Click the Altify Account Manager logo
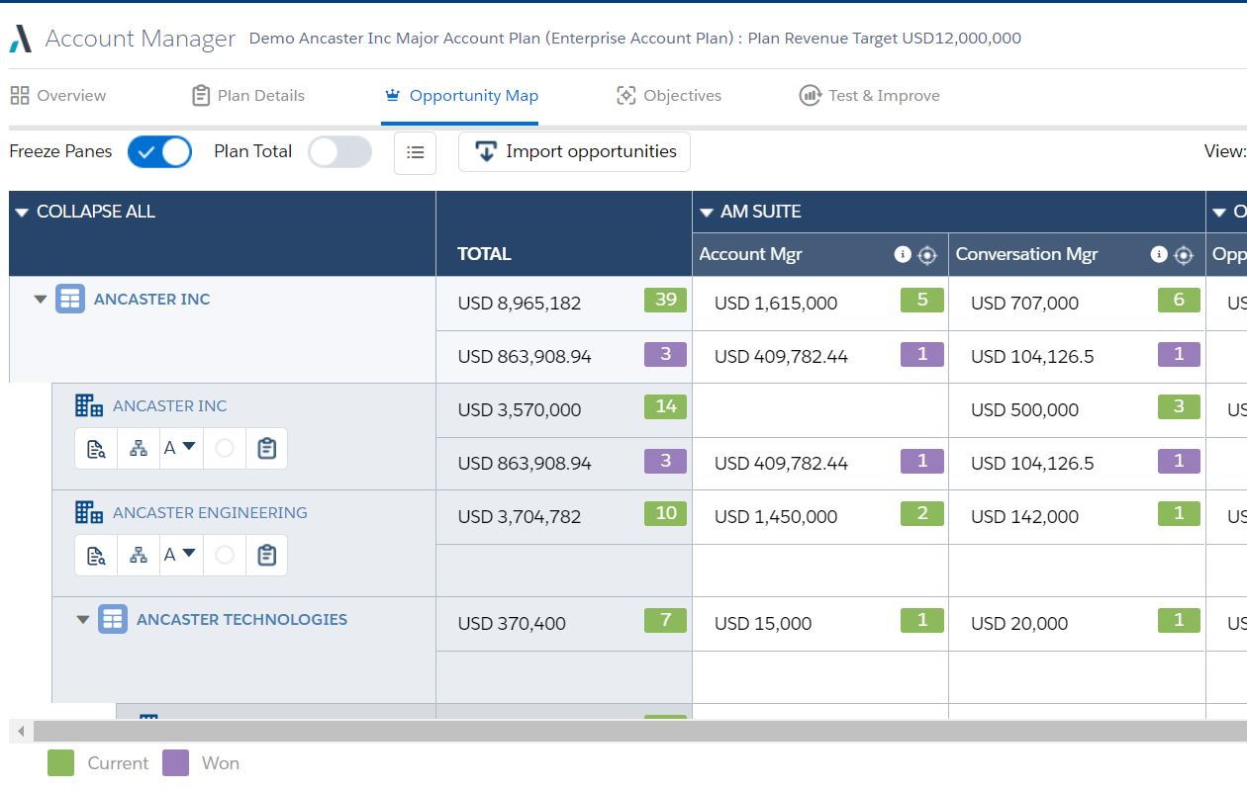The image size is (1247, 792). pos(21,39)
